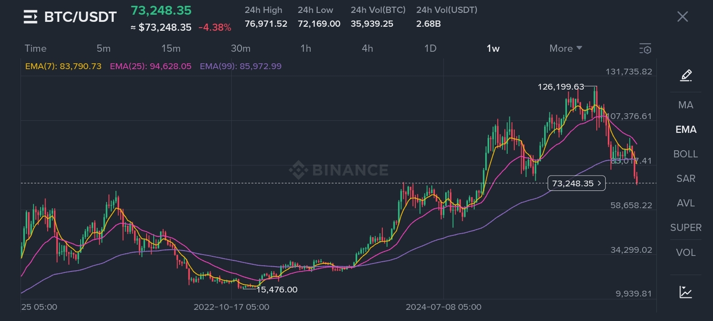Click the line chart icon at bottom right
Screen dimensions: 713x321
[686, 292]
